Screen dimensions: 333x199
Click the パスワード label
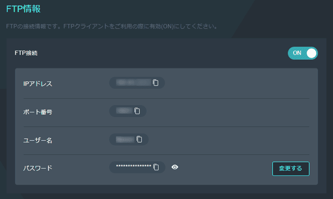pos(38,168)
